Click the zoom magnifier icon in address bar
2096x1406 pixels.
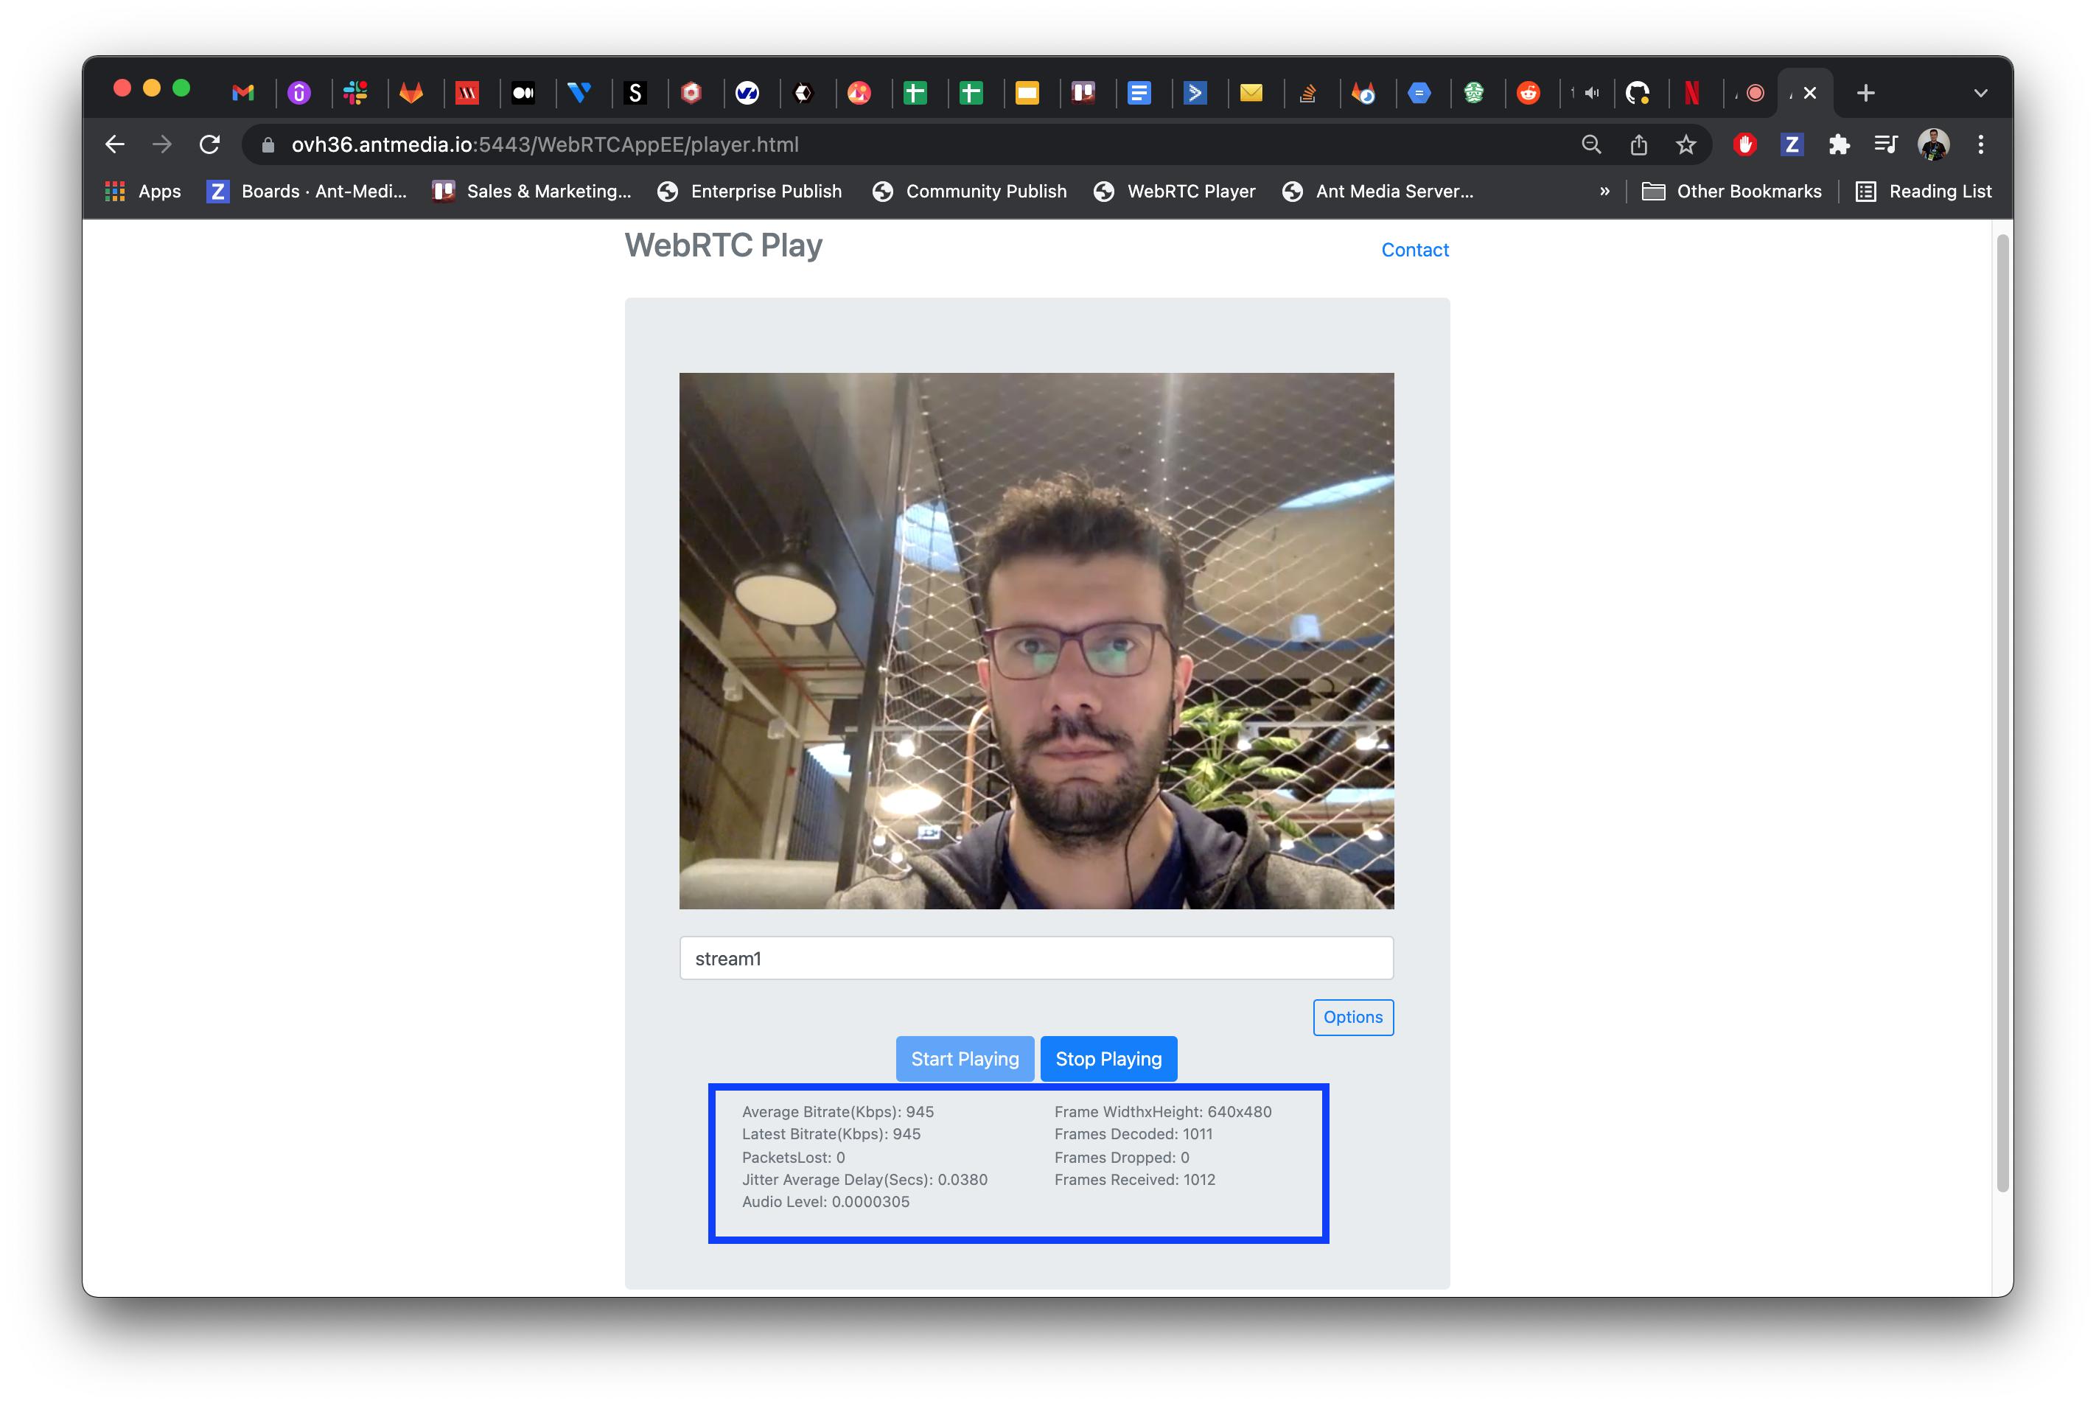[1590, 144]
